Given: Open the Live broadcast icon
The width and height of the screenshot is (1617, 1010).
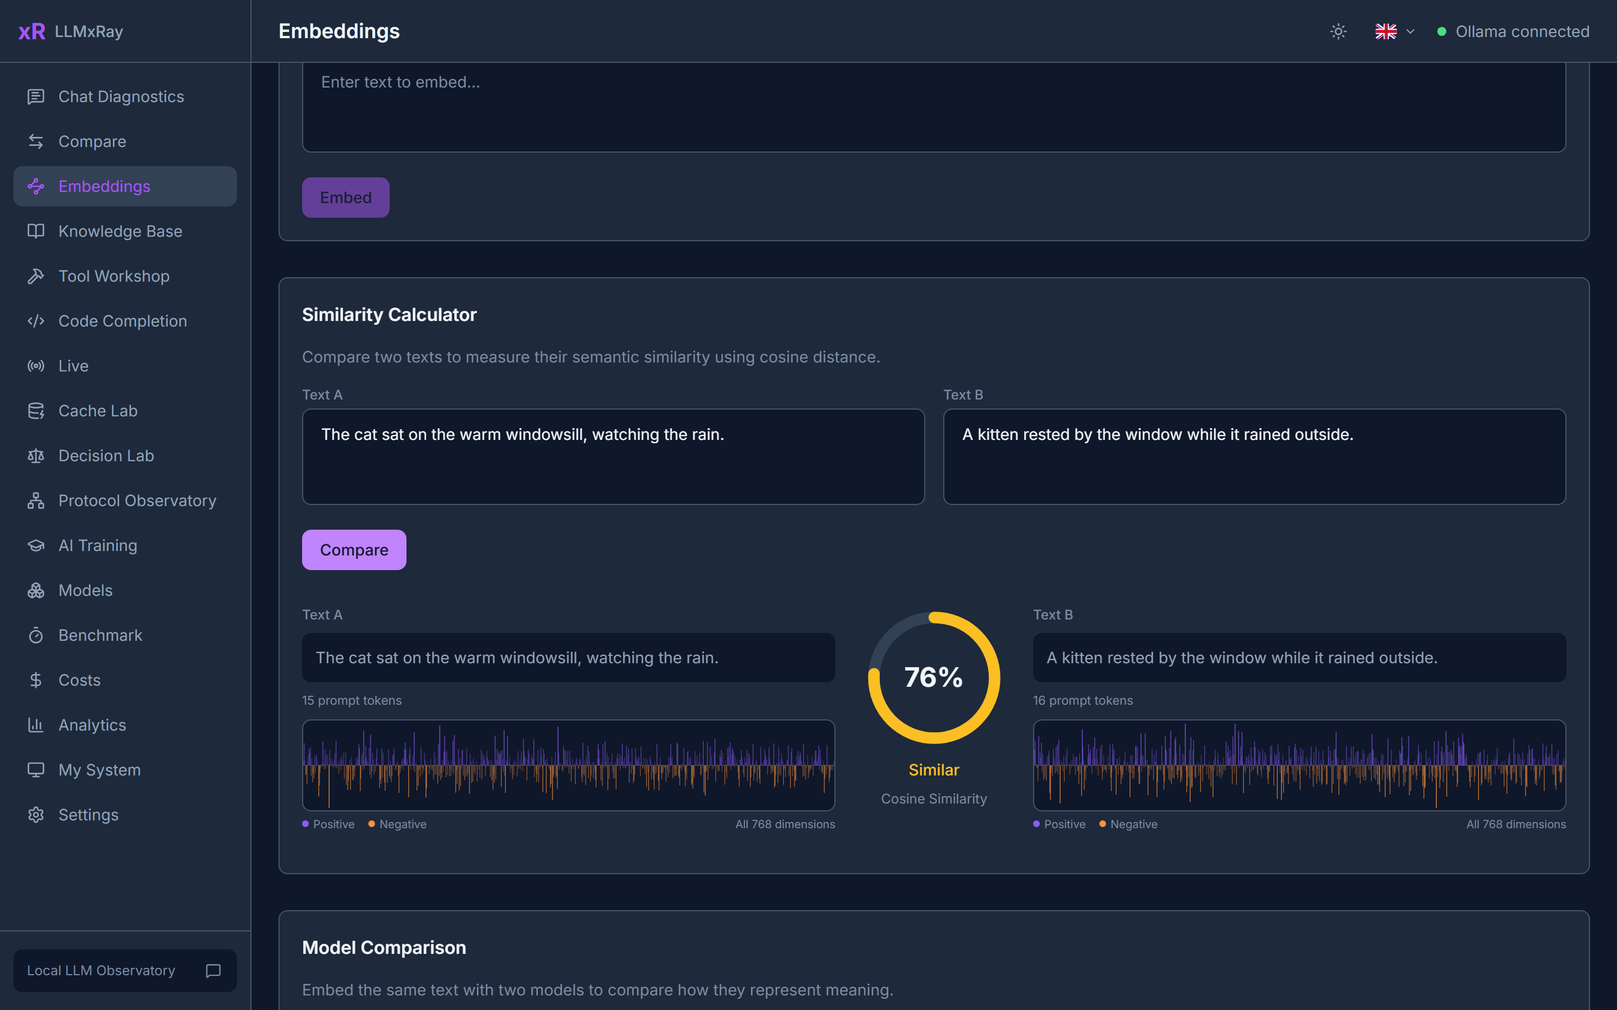Looking at the screenshot, I should point(35,366).
